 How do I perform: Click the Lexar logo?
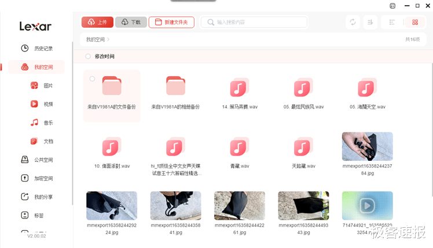tap(35, 26)
